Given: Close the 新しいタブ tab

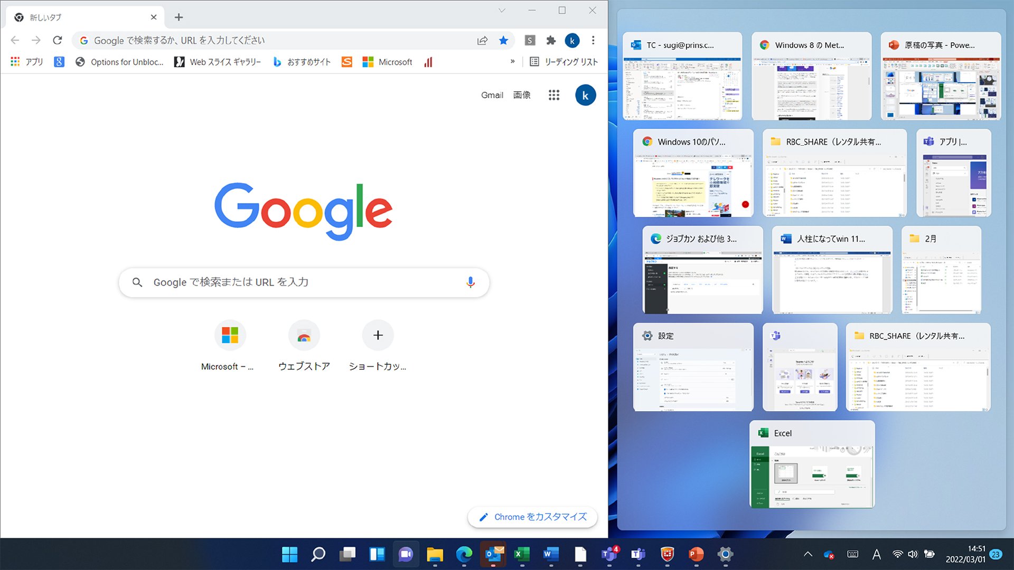Looking at the screenshot, I should point(154,17).
